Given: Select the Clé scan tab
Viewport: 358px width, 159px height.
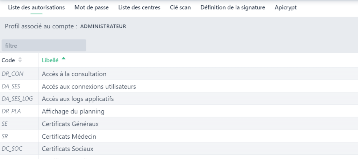Looking at the screenshot, I should [180, 7].
